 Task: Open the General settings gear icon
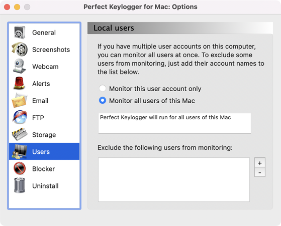pos(20,33)
